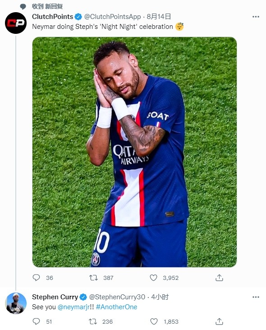Viewport: 266px width, 330px height.
Task: View the Neymar celebration photo
Action: coord(134,152)
